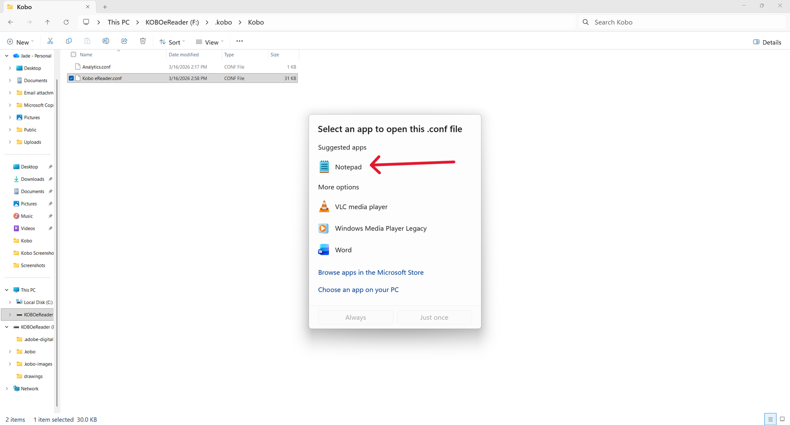
Task: Click the chevron after This PC in the address bar
Action: tap(137, 22)
